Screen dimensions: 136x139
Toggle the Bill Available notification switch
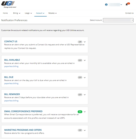[80, 60]
